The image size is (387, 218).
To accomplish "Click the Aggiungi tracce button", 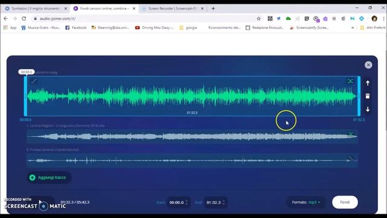I will (48, 177).
